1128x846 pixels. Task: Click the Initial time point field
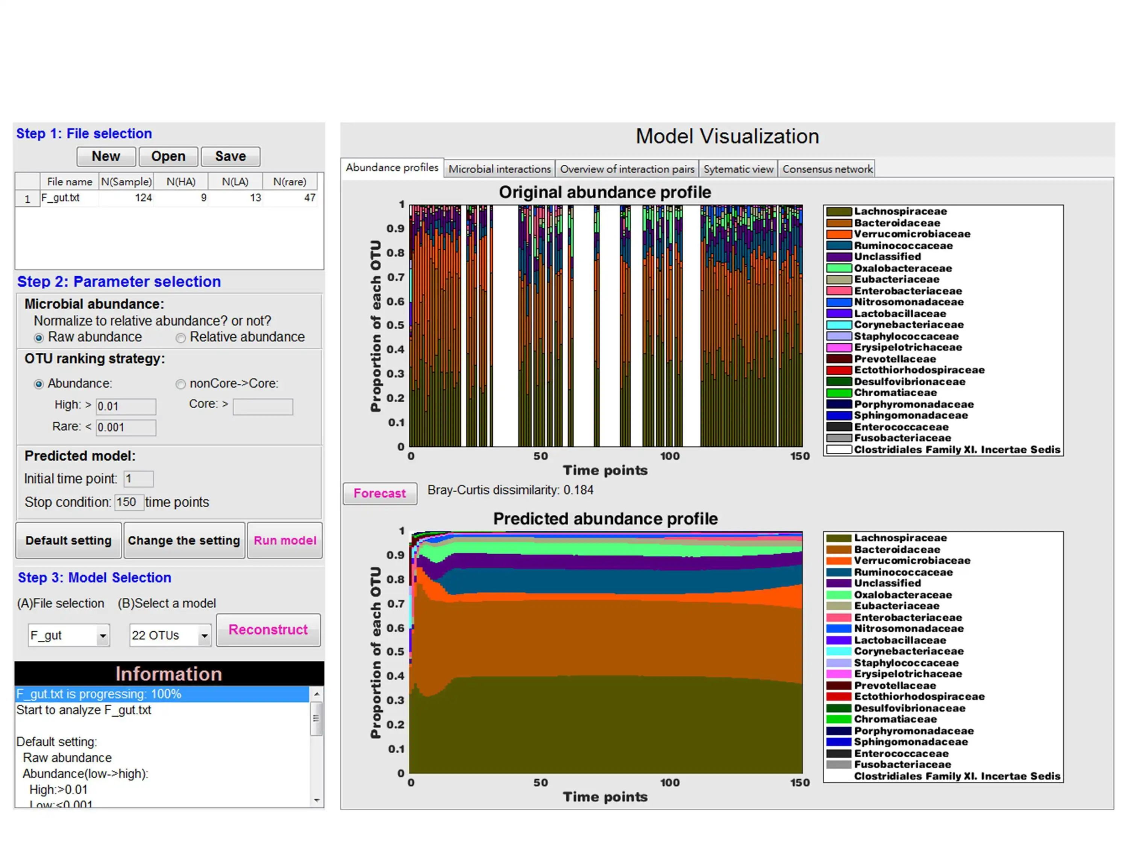139,479
